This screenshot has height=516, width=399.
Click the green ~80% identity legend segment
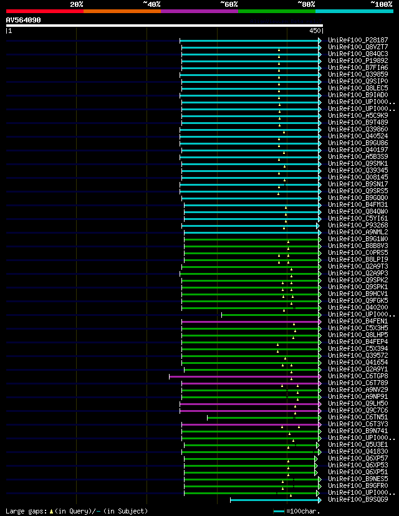pos(277,11)
